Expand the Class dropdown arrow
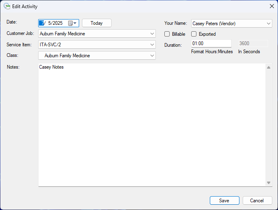 coord(152,56)
